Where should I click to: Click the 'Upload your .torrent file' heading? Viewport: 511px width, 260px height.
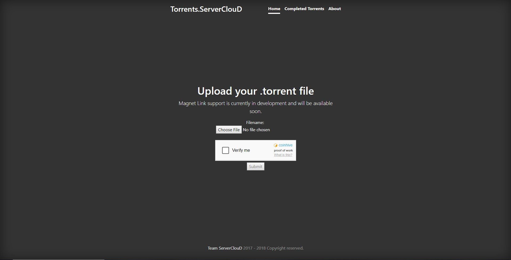coord(255,91)
